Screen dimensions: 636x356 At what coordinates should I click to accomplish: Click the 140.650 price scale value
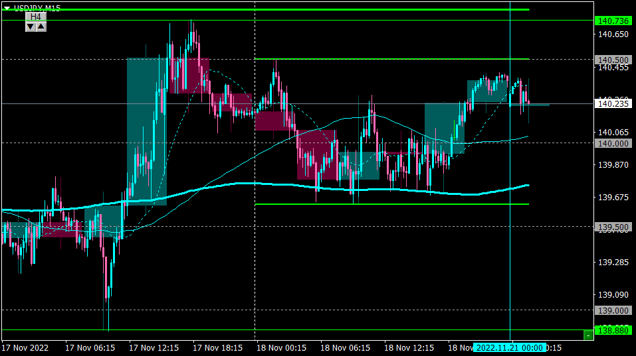pyautogui.click(x=613, y=34)
